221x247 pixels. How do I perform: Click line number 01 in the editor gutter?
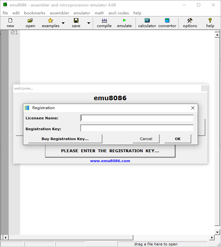coord(14,33)
